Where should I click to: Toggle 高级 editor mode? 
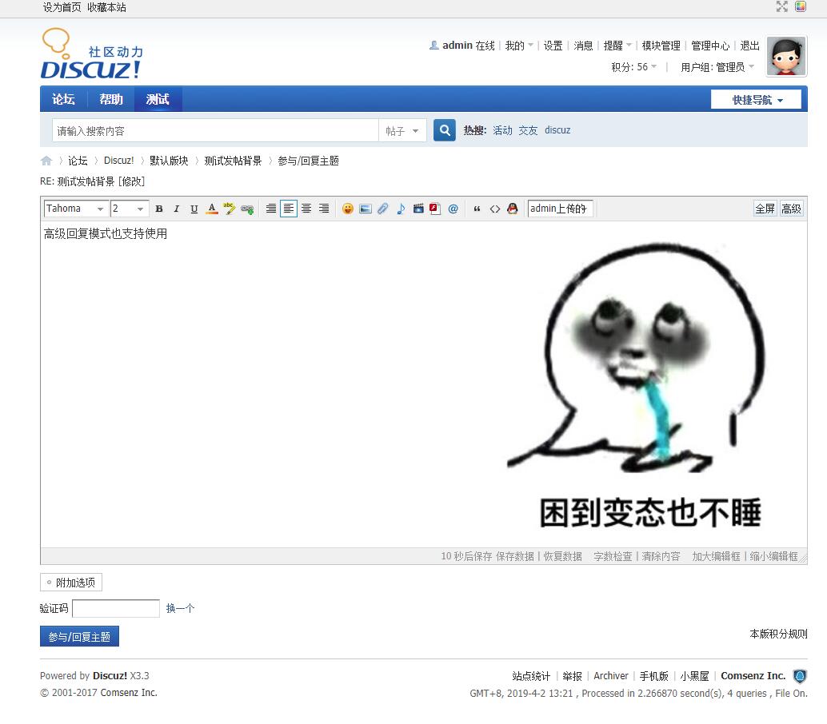[791, 209]
